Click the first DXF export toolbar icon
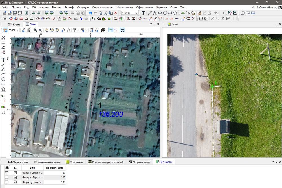The height and width of the screenshot is (188, 282). pos(47,13)
